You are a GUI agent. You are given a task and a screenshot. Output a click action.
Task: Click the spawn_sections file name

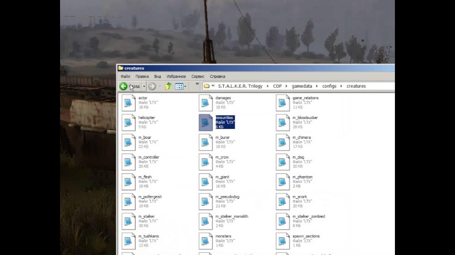(x=306, y=236)
